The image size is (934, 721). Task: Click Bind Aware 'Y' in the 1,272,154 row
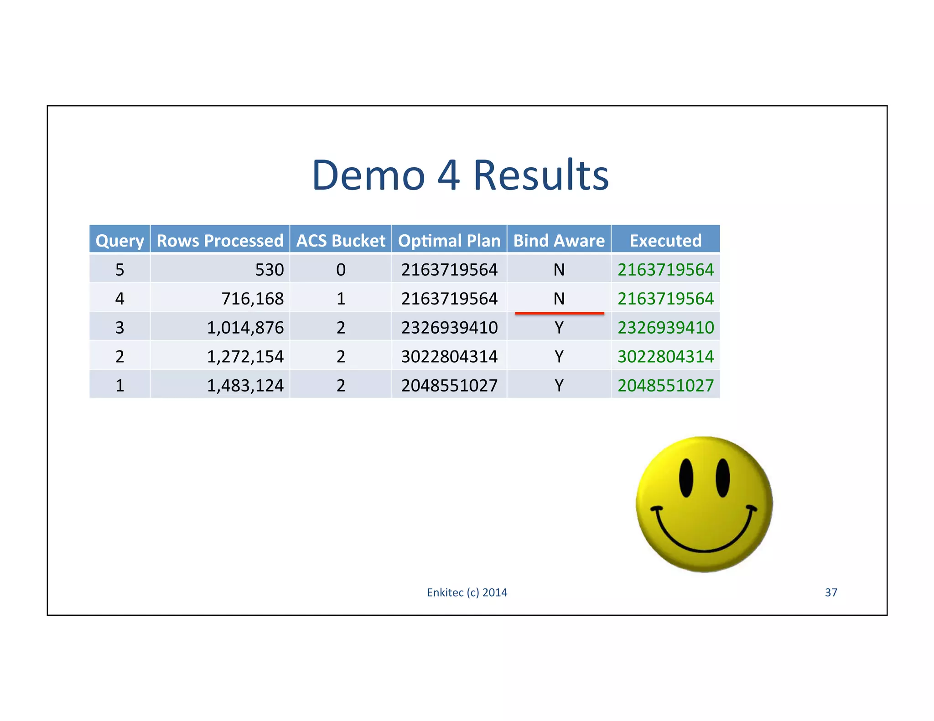pyautogui.click(x=559, y=356)
